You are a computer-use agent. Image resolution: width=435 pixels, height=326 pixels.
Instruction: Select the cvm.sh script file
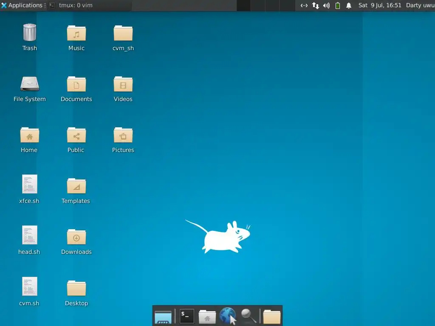click(29, 287)
